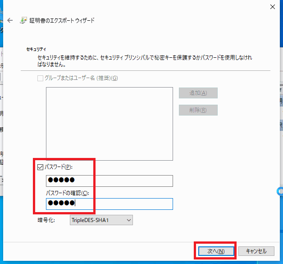The height and width of the screenshot is (264, 283).
Task: Focus the パスワード(P) input field
Action: click(110, 181)
